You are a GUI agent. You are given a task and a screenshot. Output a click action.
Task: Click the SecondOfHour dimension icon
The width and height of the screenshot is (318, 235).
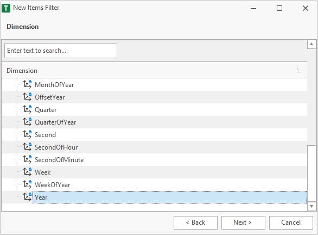[x=27, y=147]
